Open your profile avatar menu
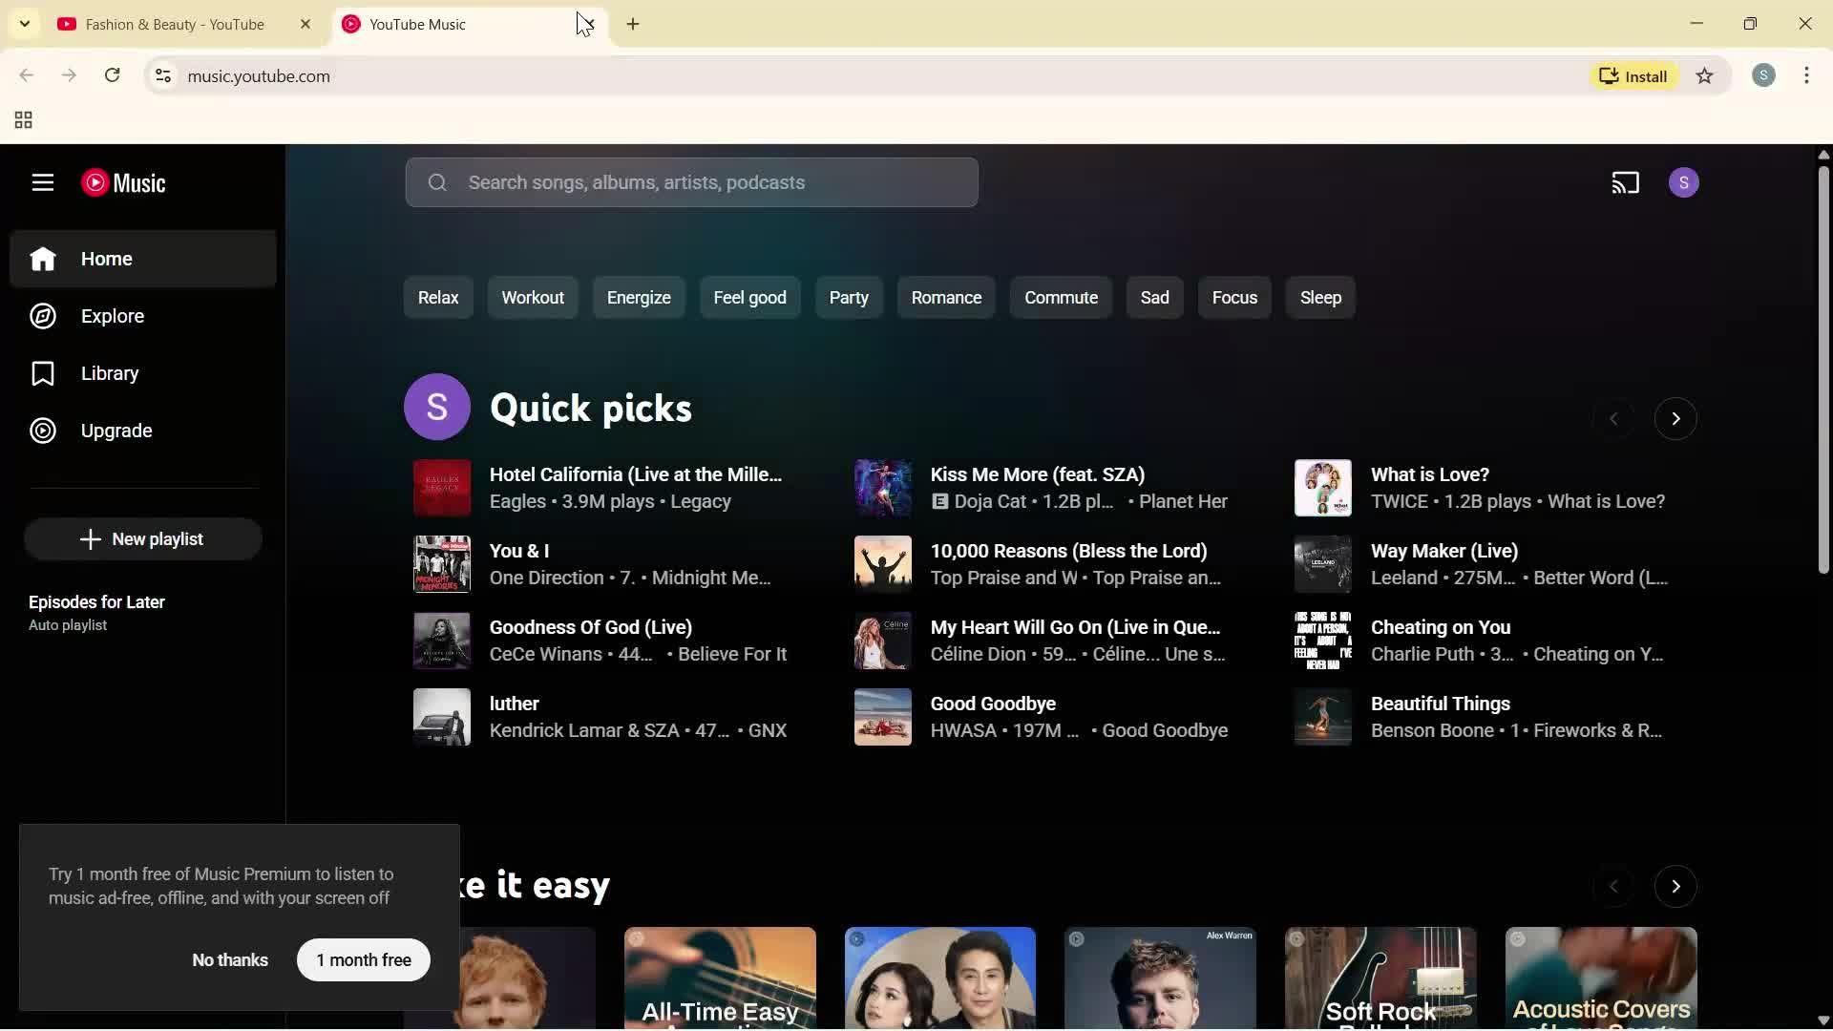Screen dimensions: 1833x1031 (1685, 181)
